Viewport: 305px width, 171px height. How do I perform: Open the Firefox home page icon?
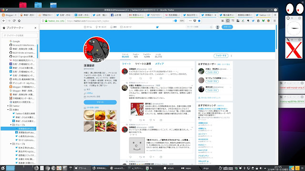[19, 21]
